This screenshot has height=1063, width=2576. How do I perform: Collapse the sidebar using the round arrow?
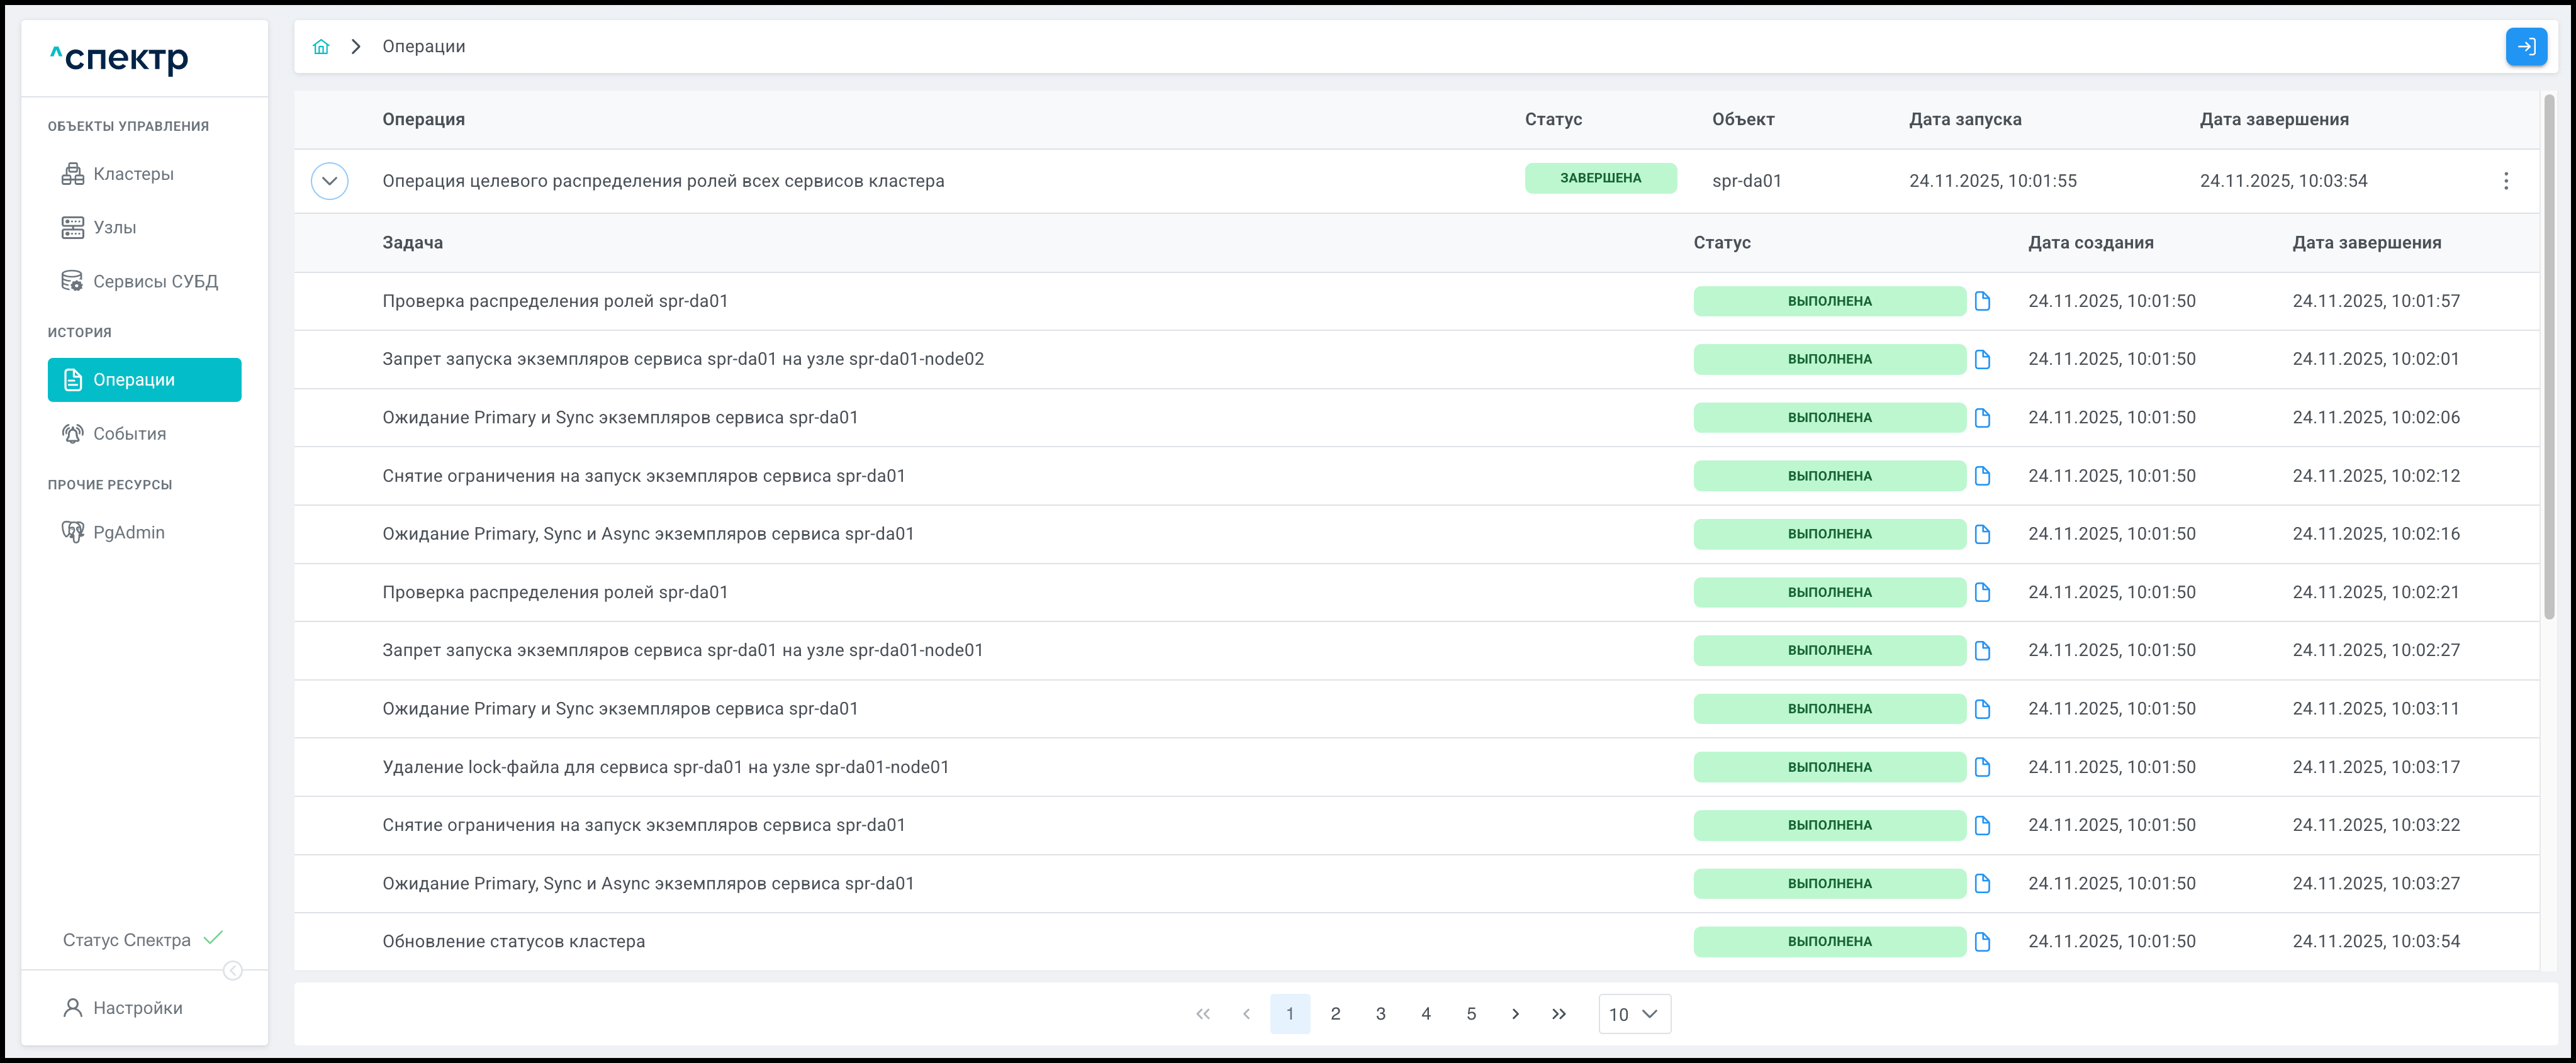pyautogui.click(x=233, y=971)
